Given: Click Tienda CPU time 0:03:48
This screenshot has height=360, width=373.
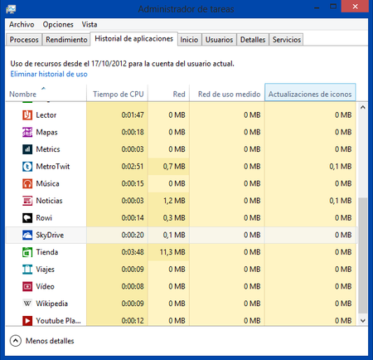Looking at the screenshot, I should pyautogui.click(x=133, y=252).
